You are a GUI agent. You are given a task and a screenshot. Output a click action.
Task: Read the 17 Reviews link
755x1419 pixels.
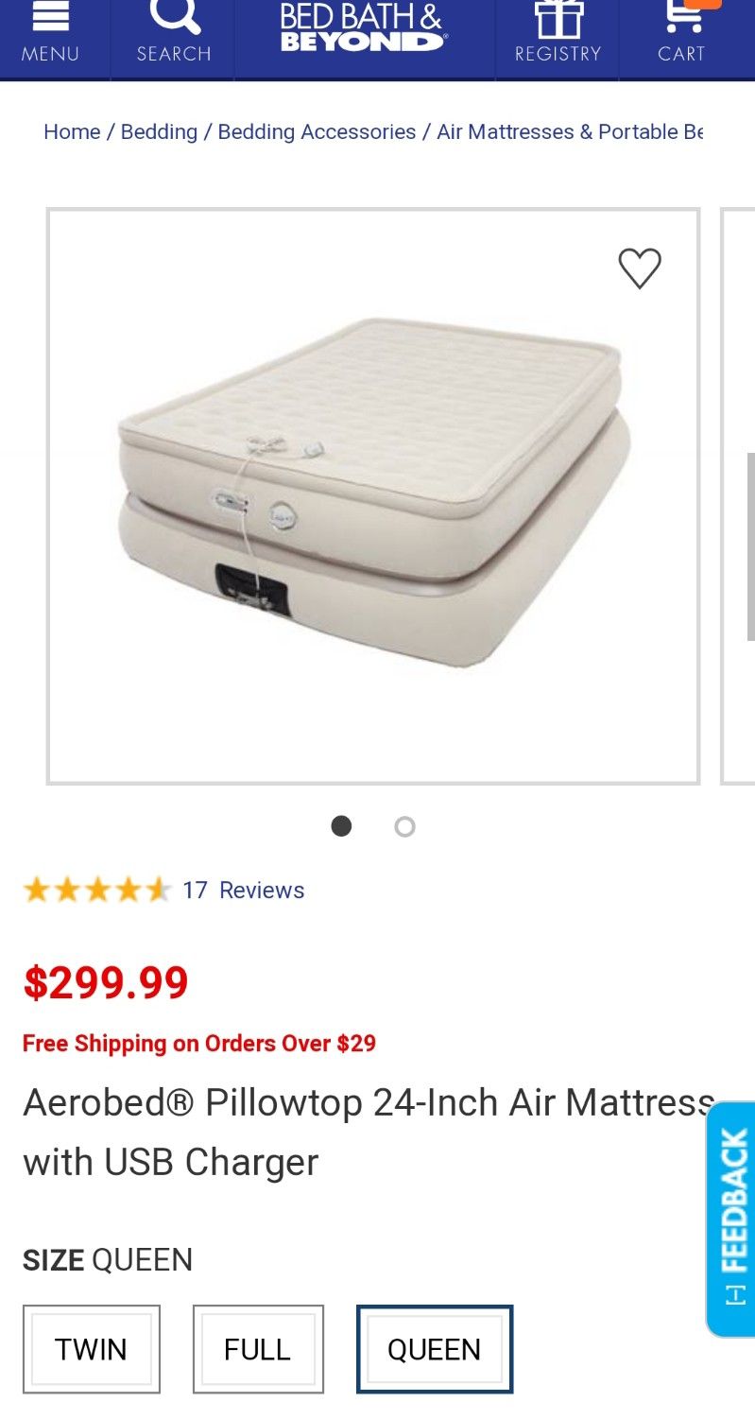coord(243,891)
